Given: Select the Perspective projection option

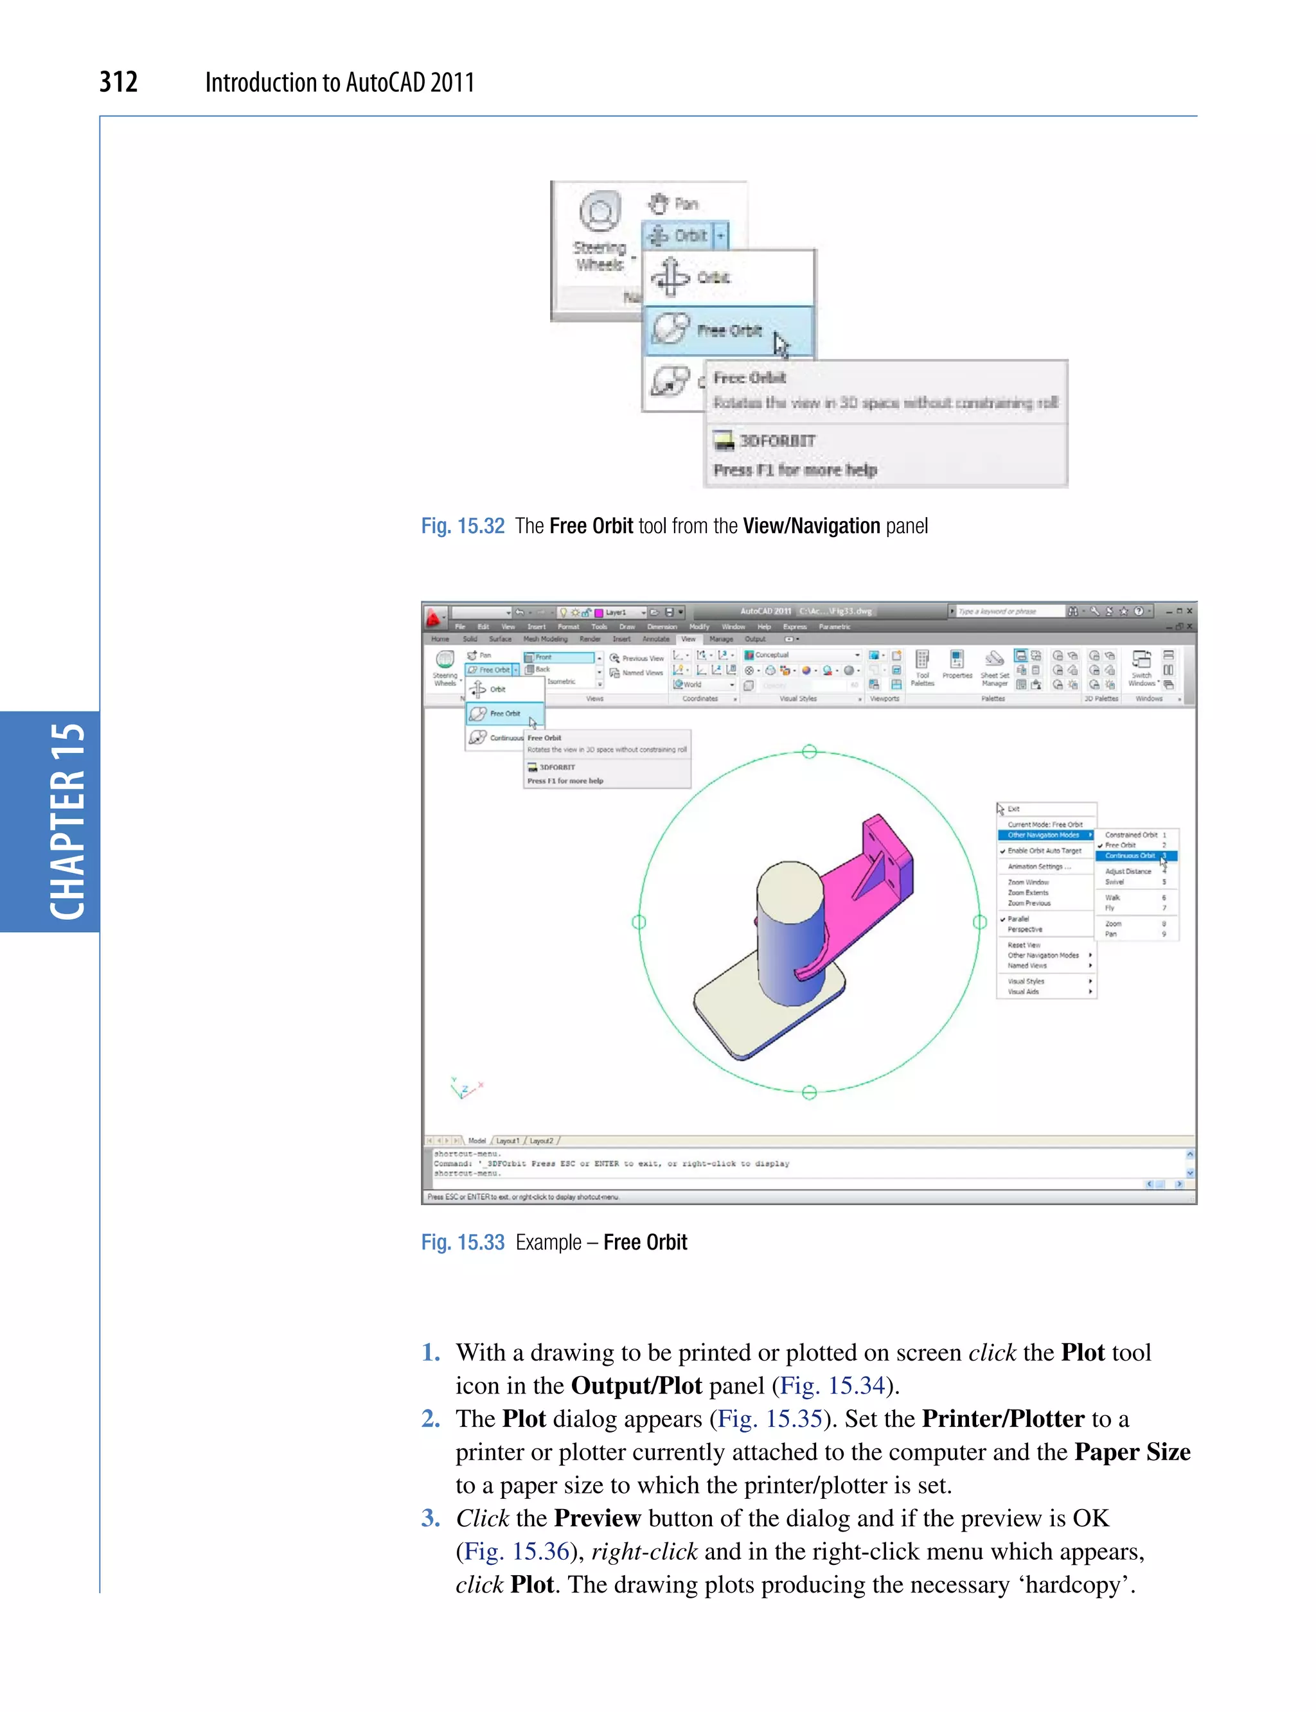Looking at the screenshot, I should pos(1045,930).
